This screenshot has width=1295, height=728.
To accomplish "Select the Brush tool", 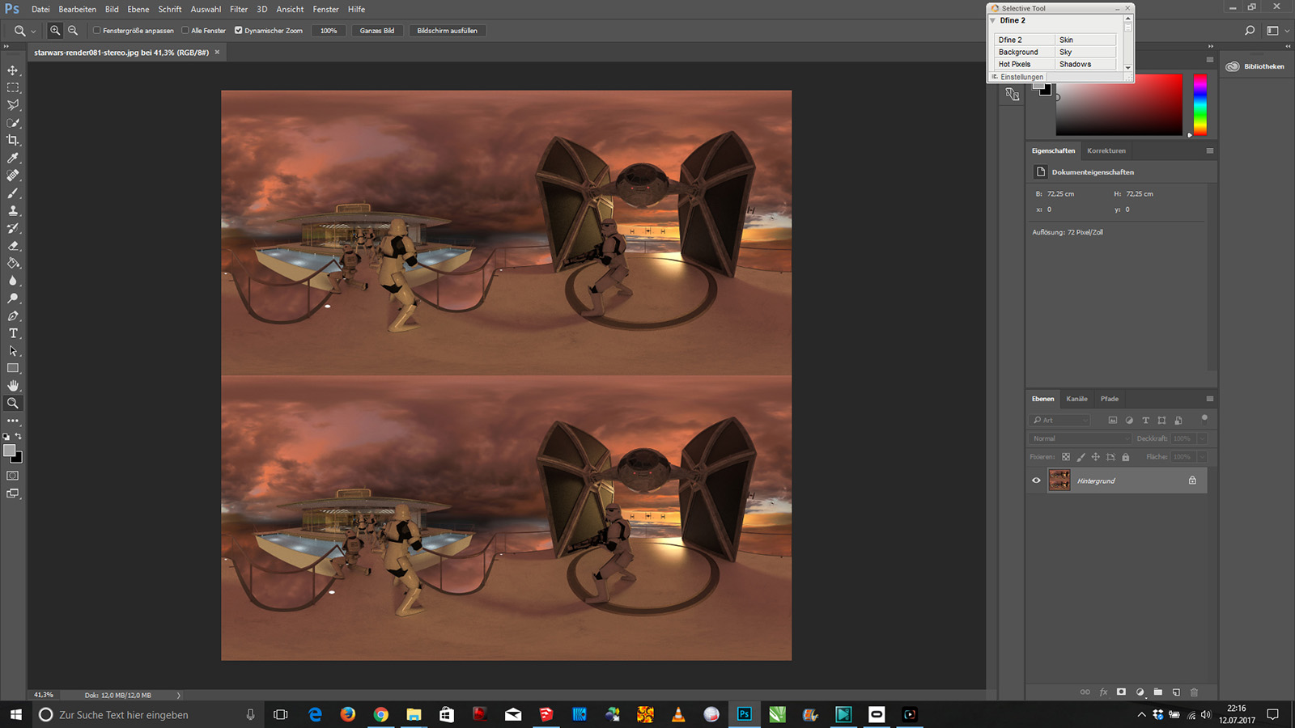I will pyautogui.click(x=13, y=193).
